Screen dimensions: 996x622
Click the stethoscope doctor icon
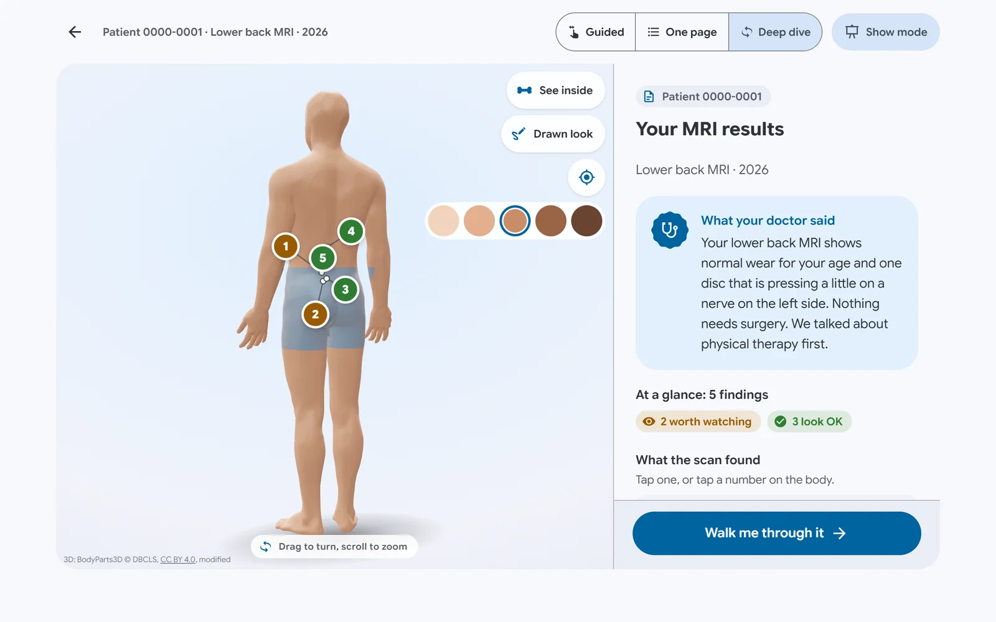(x=670, y=230)
